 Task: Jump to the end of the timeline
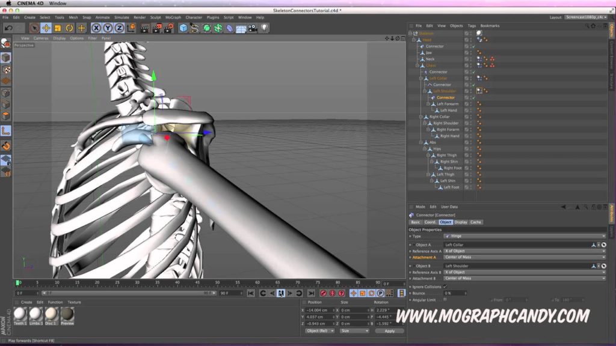(311, 293)
